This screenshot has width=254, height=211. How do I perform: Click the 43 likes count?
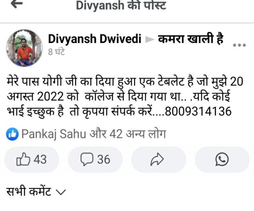pos(40,159)
